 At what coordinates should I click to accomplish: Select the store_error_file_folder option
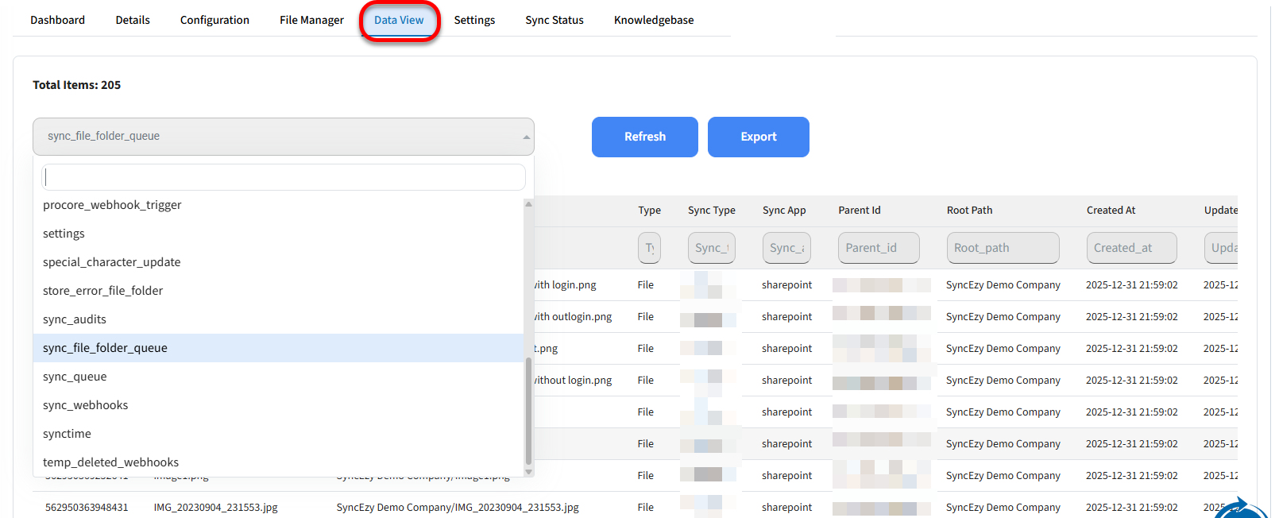click(102, 291)
